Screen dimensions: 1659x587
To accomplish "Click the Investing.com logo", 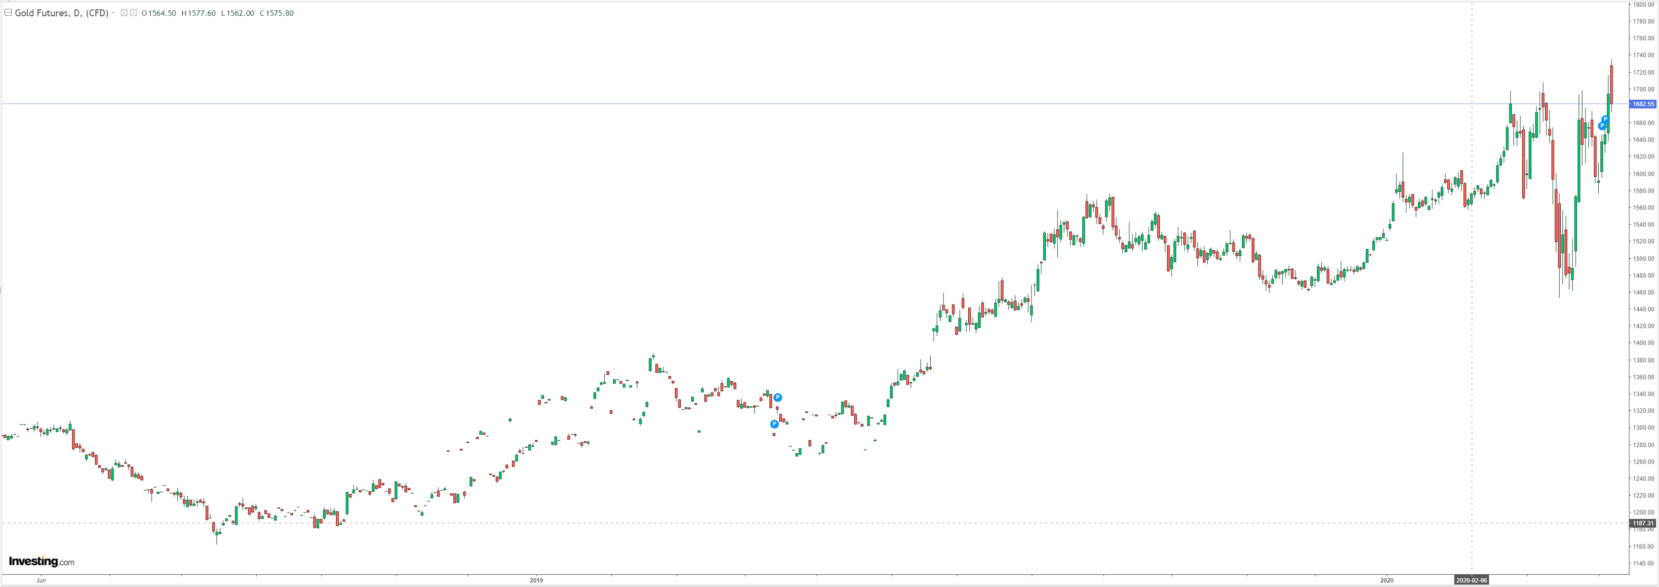I will point(41,561).
